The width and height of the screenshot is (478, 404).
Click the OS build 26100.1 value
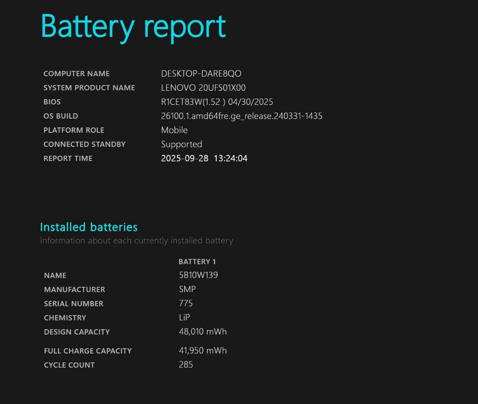coord(241,116)
